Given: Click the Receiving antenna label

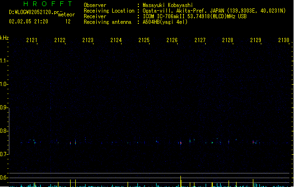Looking at the screenshot, I should 108,22.
